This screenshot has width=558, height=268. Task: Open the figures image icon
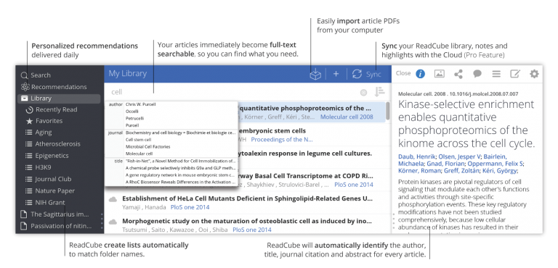(440, 73)
